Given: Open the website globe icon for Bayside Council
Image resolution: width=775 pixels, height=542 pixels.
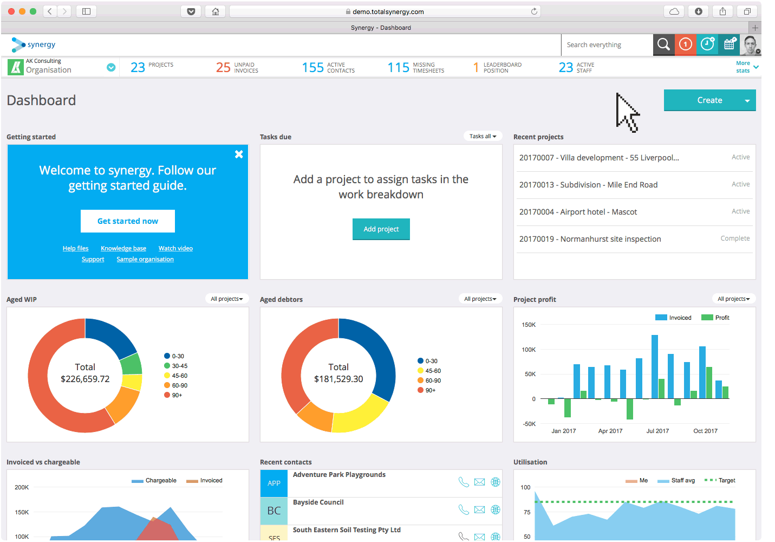Looking at the screenshot, I should 495,509.
